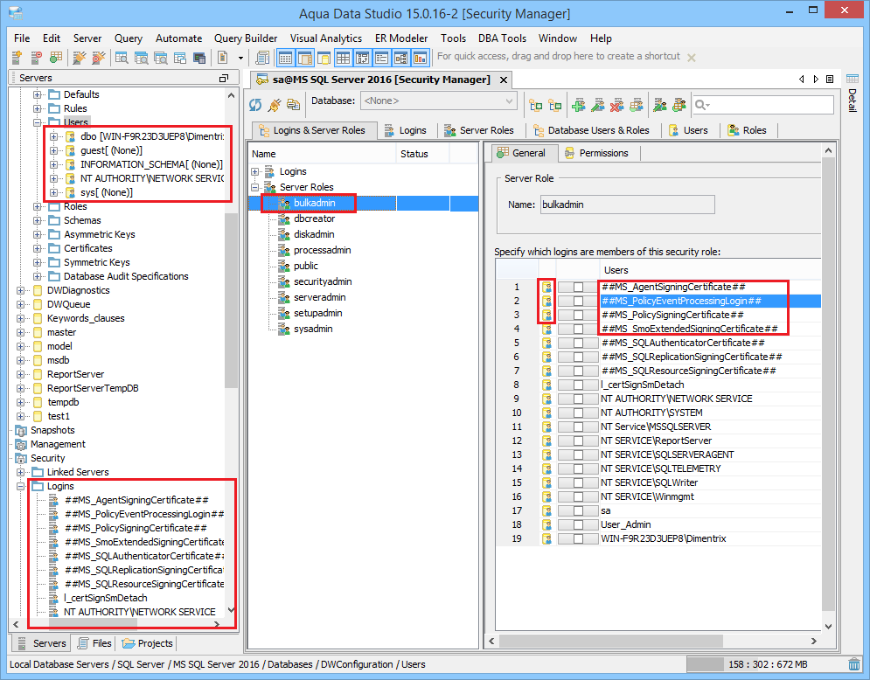
Task: Expand the DWDiagnostics database node
Action: click(20, 290)
